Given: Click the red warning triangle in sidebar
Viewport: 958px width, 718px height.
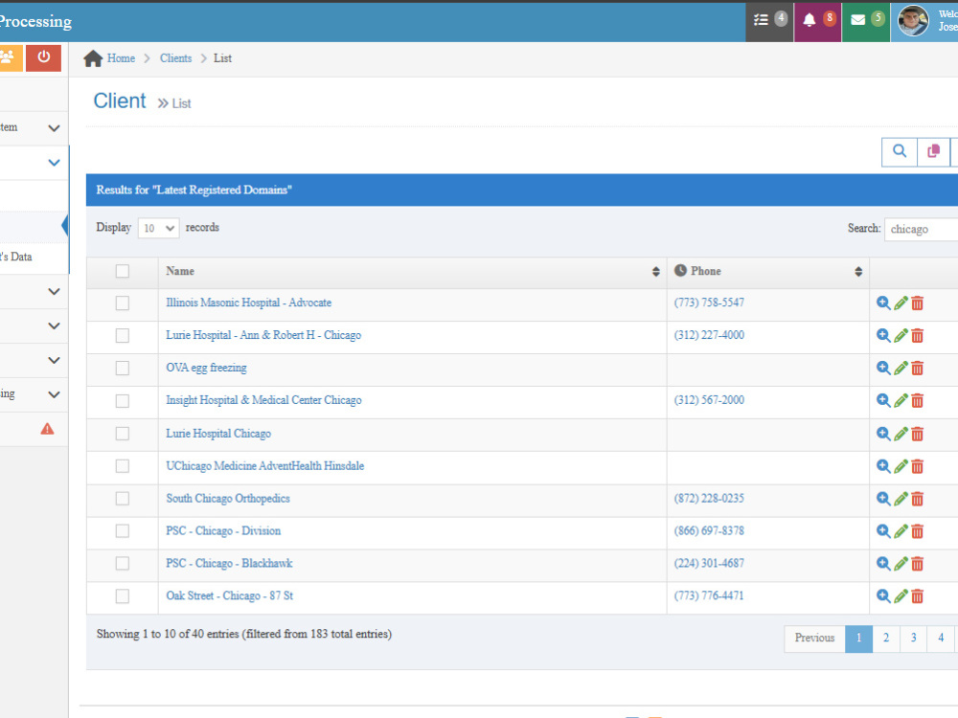Looking at the screenshot, I should pyautogui.click(x=47, y=429).
